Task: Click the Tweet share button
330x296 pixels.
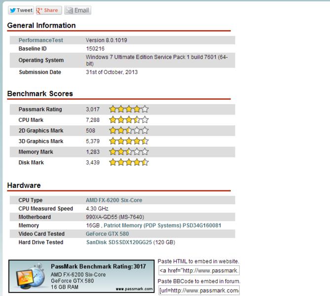Action: click(x=21, y=10)
